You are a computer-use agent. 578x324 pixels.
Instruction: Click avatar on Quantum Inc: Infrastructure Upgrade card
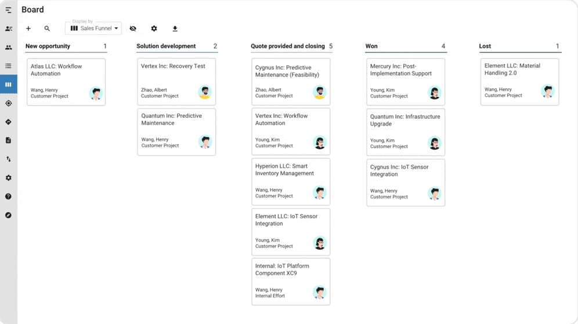coord(435,143)
